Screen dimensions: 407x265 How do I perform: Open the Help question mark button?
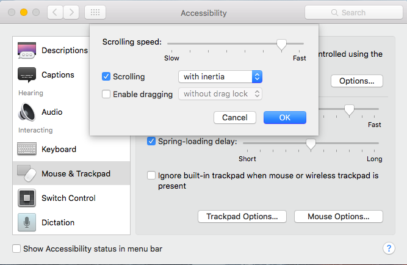click(389, 248)
